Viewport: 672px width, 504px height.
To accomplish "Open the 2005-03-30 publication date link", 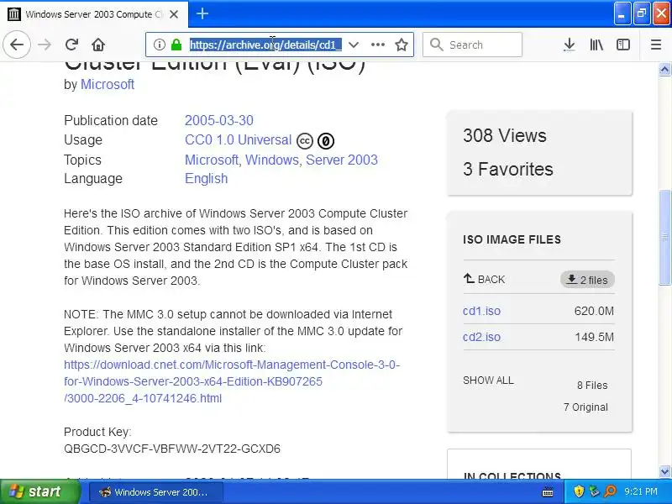I will (219, 120).
